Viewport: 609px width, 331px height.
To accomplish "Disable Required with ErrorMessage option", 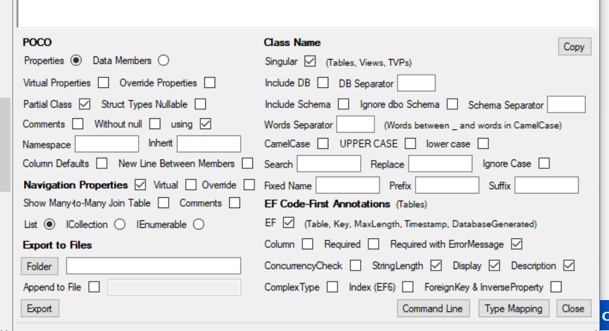I will (517, 244).
